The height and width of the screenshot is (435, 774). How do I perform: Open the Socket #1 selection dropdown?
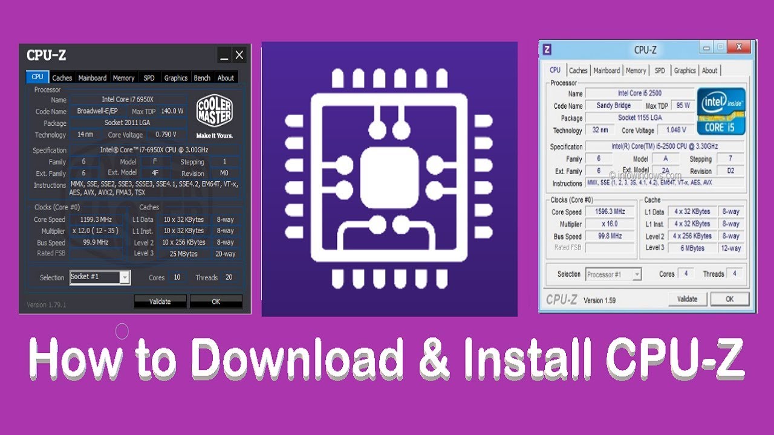tap(100, 277)
